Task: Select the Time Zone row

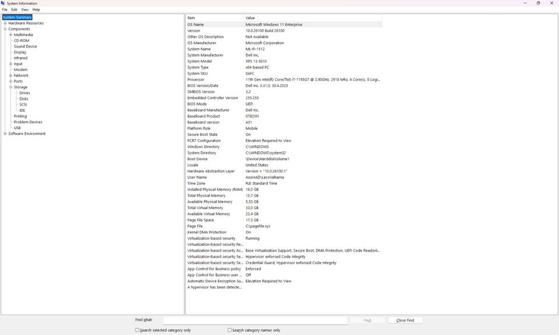Action: (284, 183)
